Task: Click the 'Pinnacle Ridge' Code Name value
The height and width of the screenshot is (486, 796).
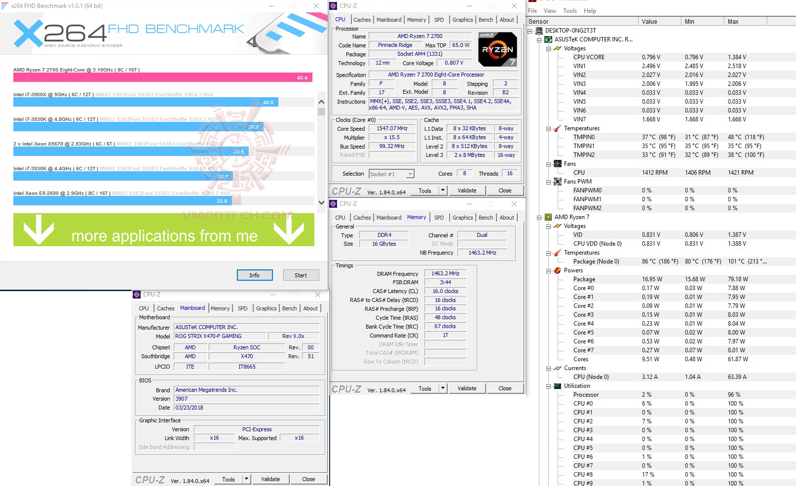Action: click(x=395, y=45)
